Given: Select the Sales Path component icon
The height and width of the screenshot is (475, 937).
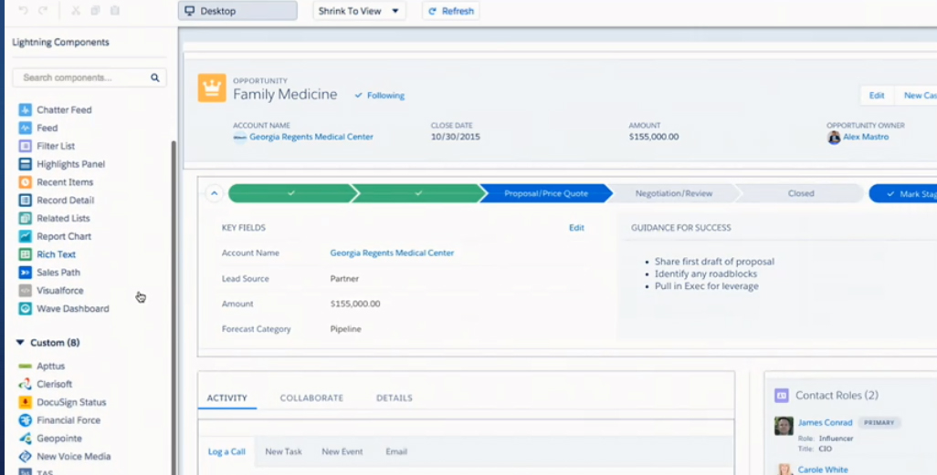Looking at the screenshot, I should (25, 272).
